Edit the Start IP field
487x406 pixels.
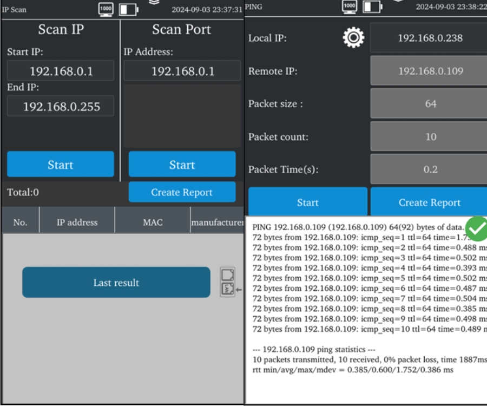click(x=61, y=71)
